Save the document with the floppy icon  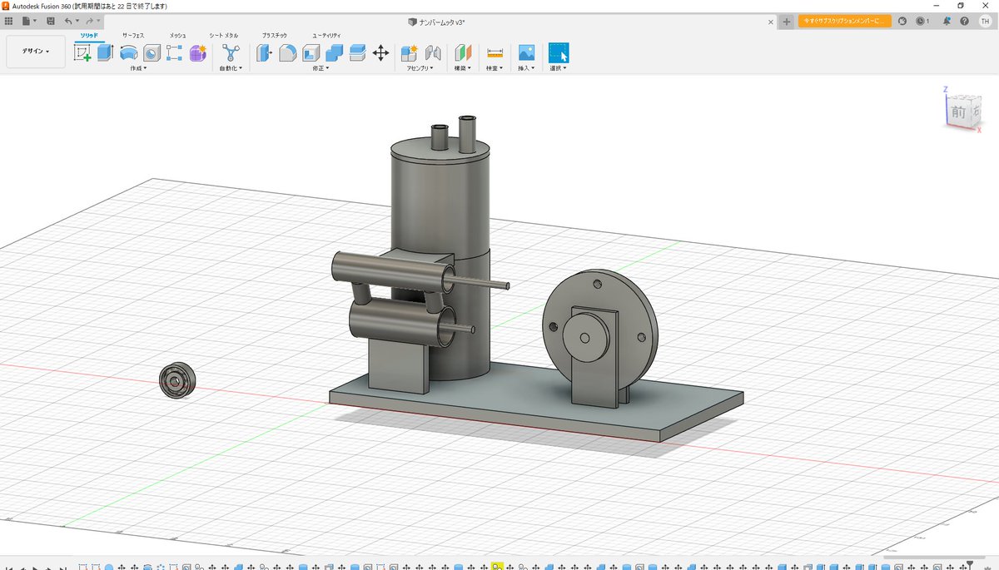coord(51,21)
